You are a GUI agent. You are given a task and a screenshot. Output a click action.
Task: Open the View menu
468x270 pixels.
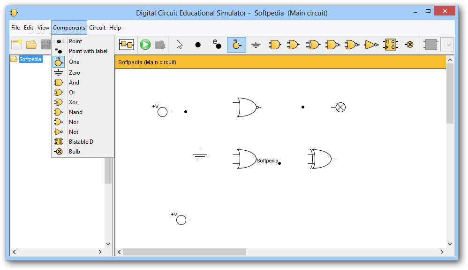click(x=43, y=28)
